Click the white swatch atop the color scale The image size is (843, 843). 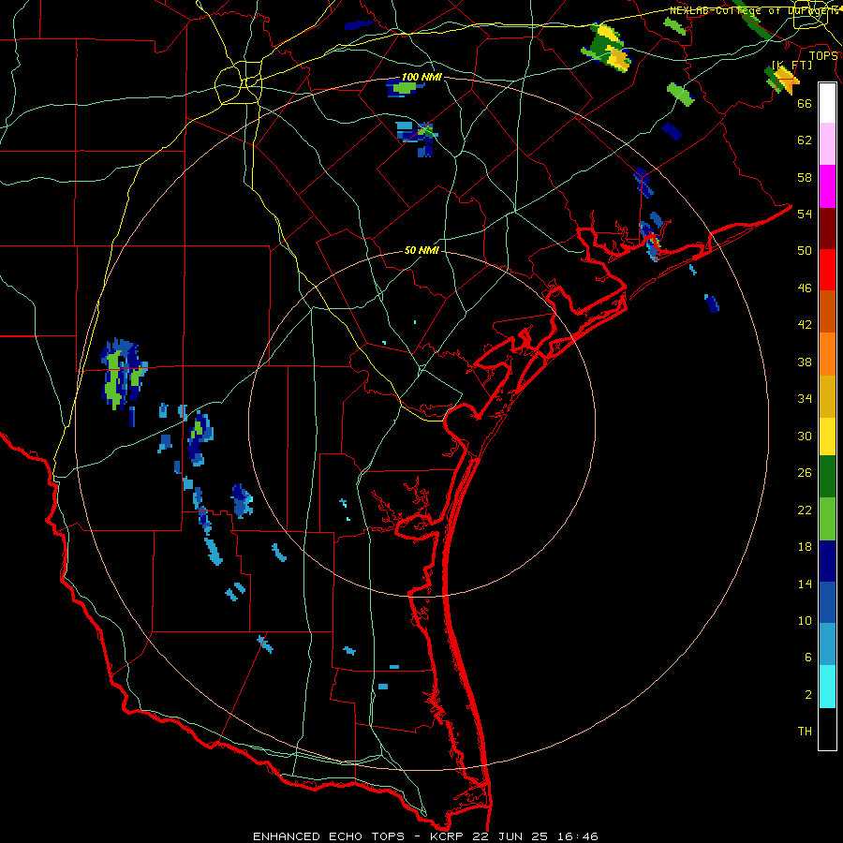tap(827, 103)
